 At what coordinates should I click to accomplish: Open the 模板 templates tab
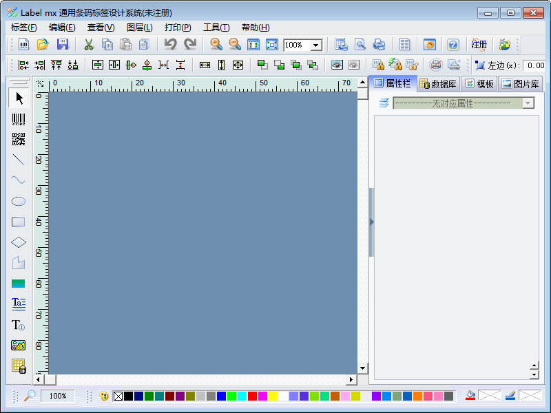pyautogui.click(x=480, y=84)
